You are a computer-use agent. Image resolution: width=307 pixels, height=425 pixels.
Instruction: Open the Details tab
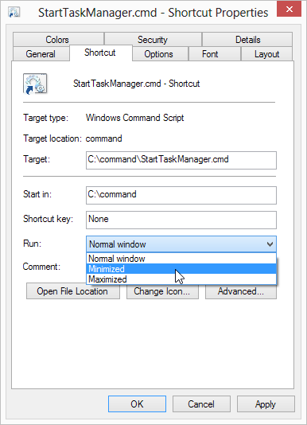click(247, 40)
